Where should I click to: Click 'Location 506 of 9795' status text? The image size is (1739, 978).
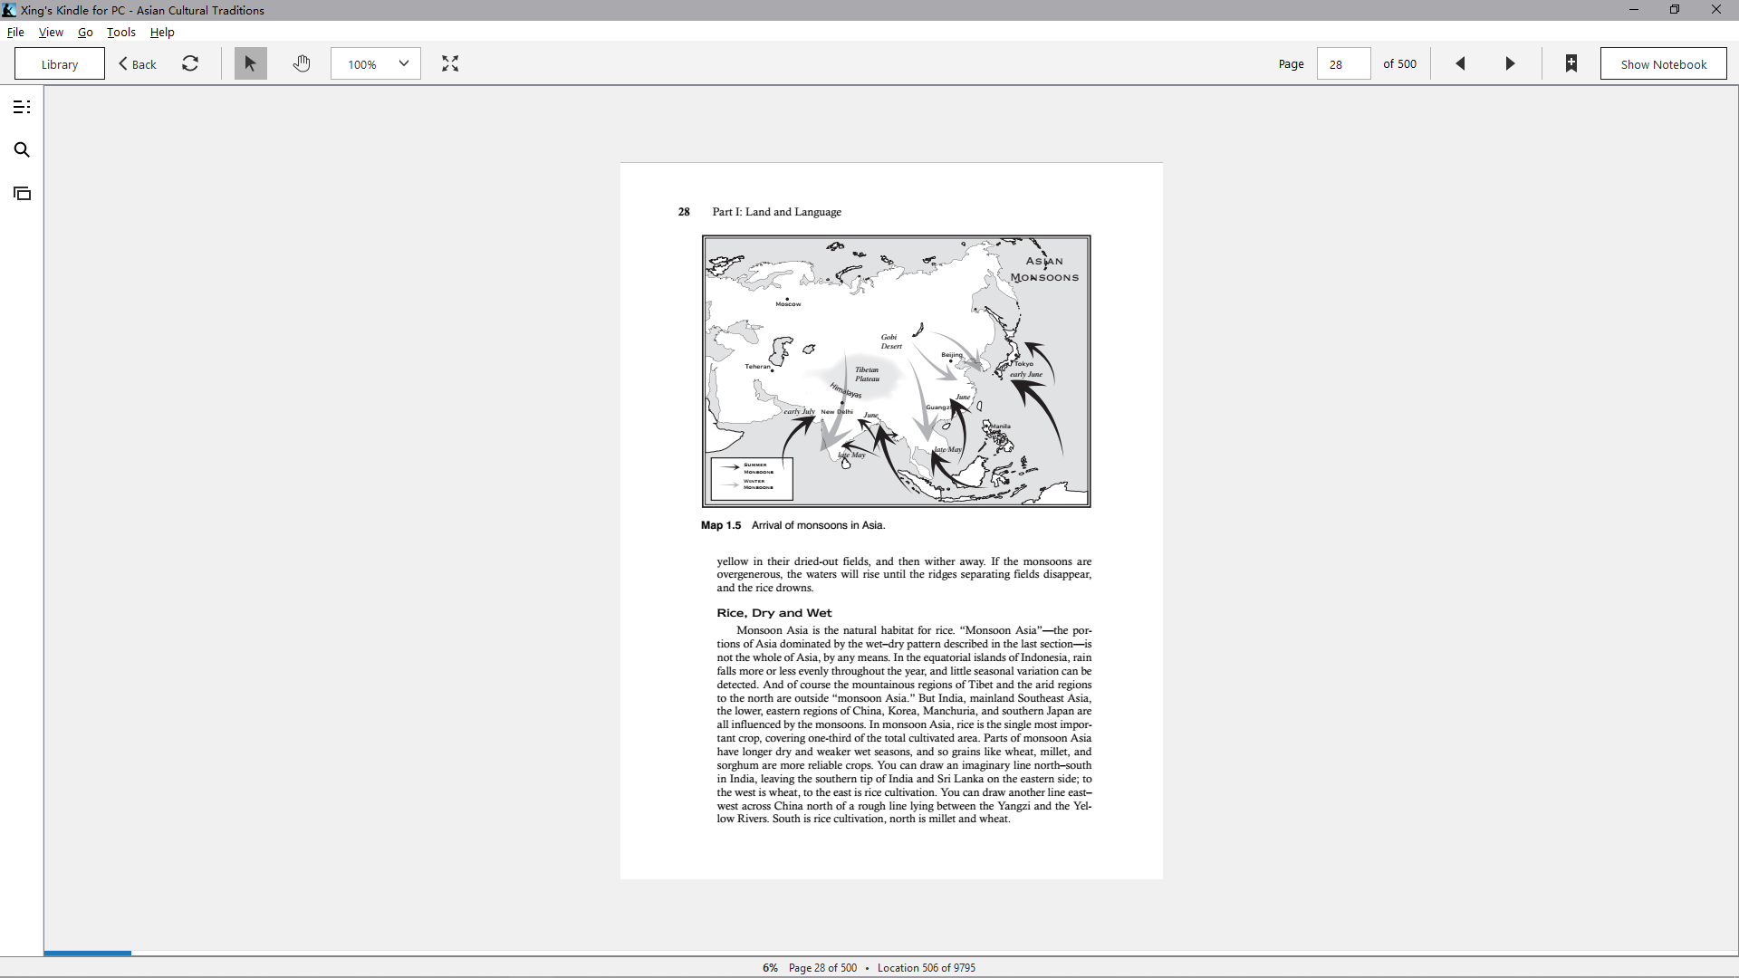point(927,968)
